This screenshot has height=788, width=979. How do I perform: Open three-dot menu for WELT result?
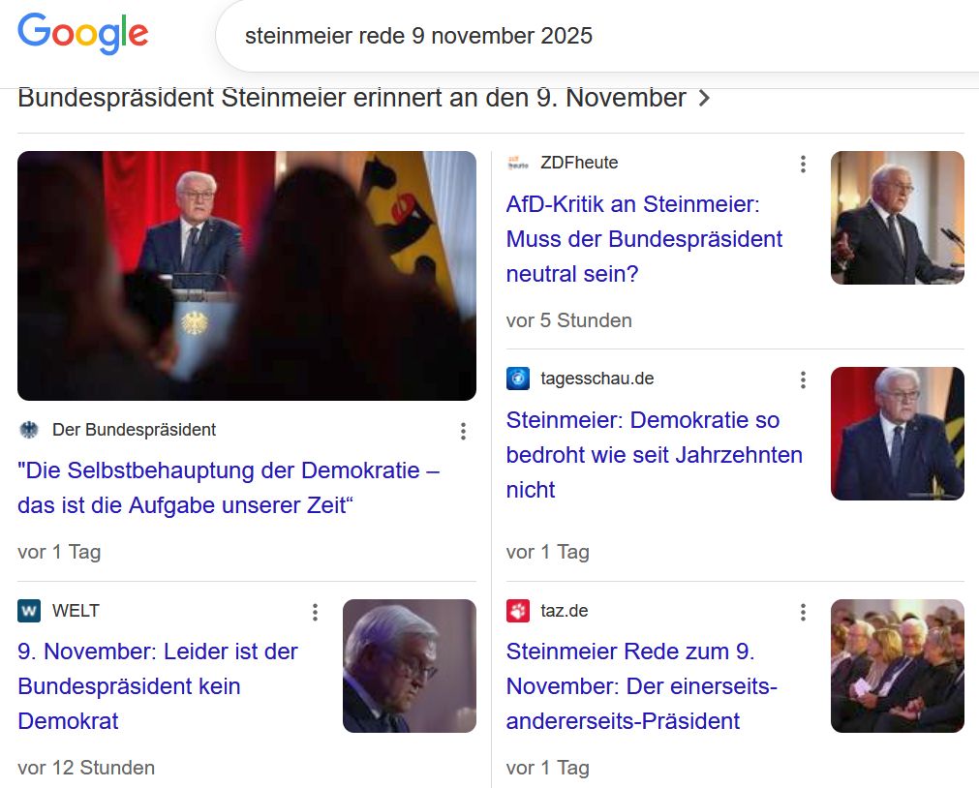point(315,612)
